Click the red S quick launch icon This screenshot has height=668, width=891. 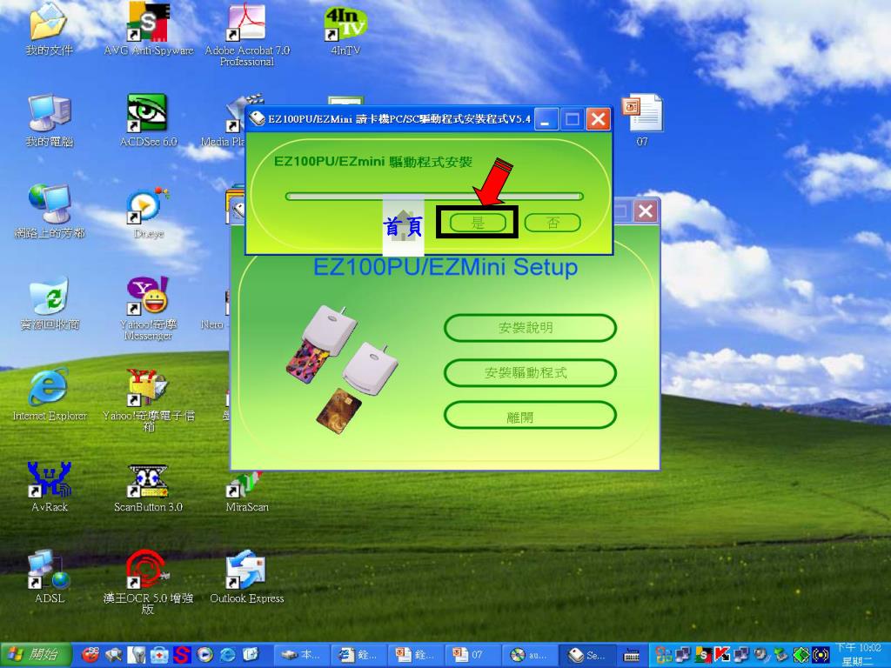point(182,655)
